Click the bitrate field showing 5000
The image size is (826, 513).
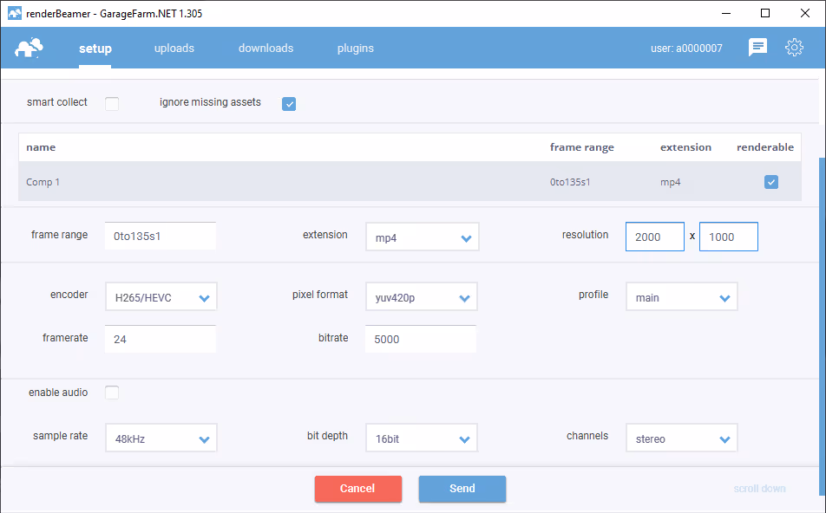420,339
